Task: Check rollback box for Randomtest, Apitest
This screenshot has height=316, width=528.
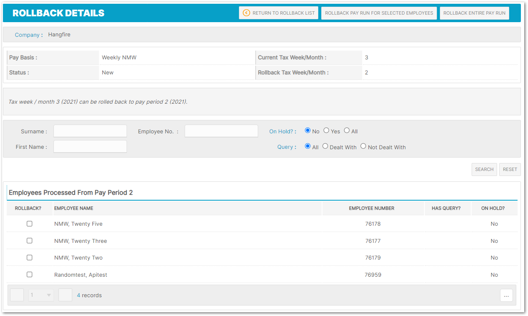Action: (30, 275)
